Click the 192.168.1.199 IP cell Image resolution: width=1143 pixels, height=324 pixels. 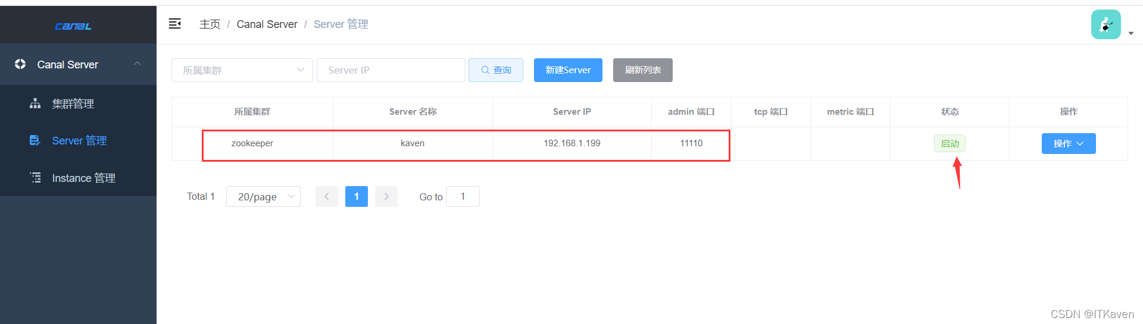coord(572,143)
